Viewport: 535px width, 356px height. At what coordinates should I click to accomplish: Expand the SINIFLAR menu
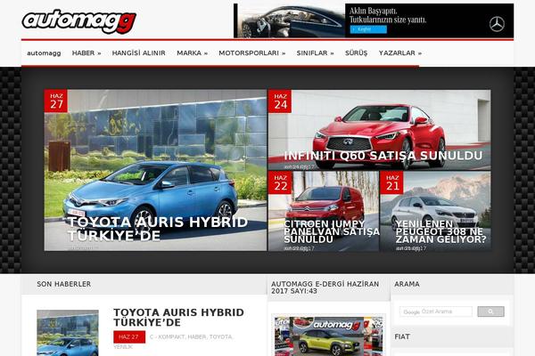pos(316,53)
